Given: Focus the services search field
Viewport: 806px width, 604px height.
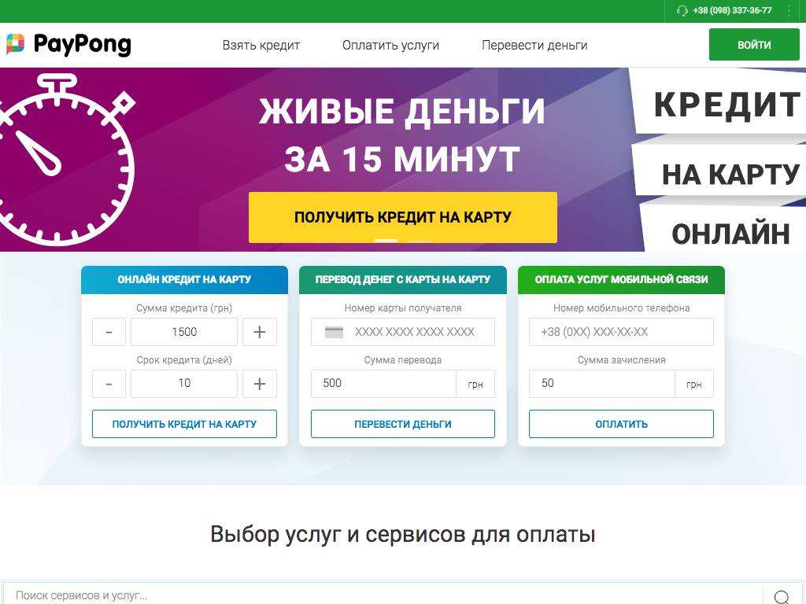Looking at the screenshot, I should pos(382,595).
